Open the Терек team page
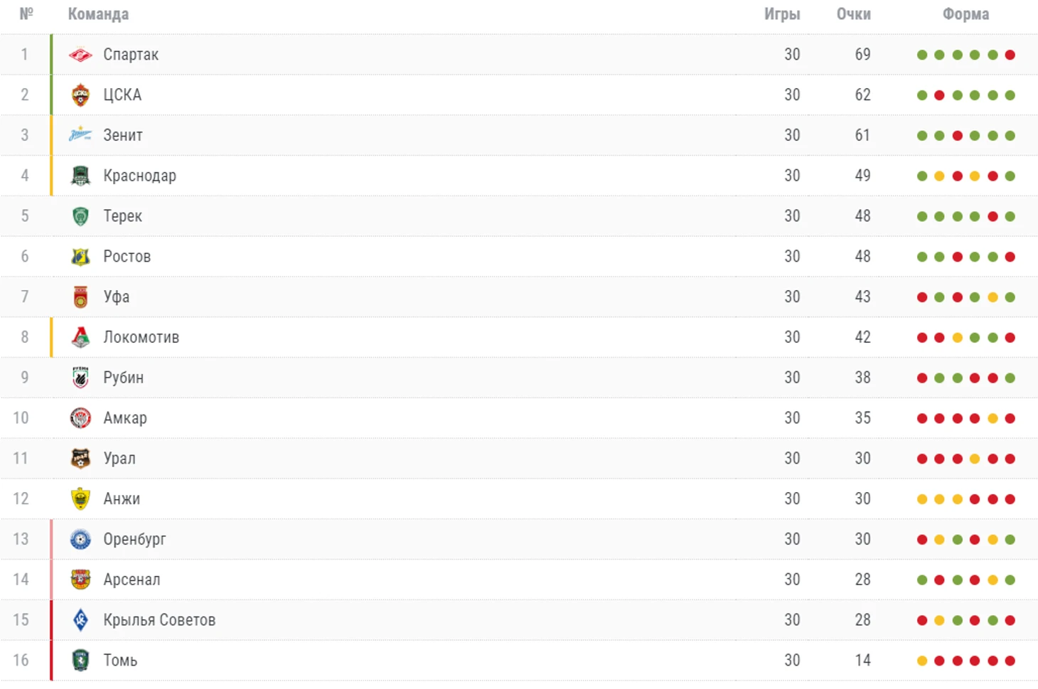1038x689 pixels. click(122, 216)
